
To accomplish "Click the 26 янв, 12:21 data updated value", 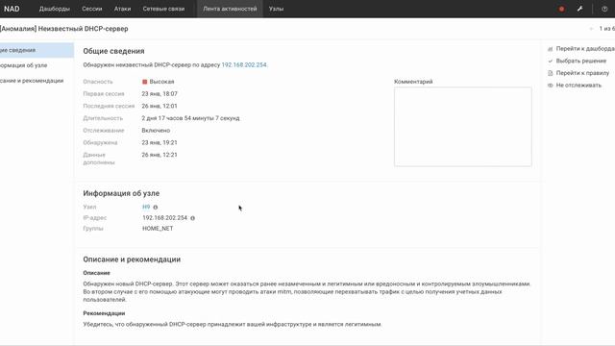I will (160, 155).
